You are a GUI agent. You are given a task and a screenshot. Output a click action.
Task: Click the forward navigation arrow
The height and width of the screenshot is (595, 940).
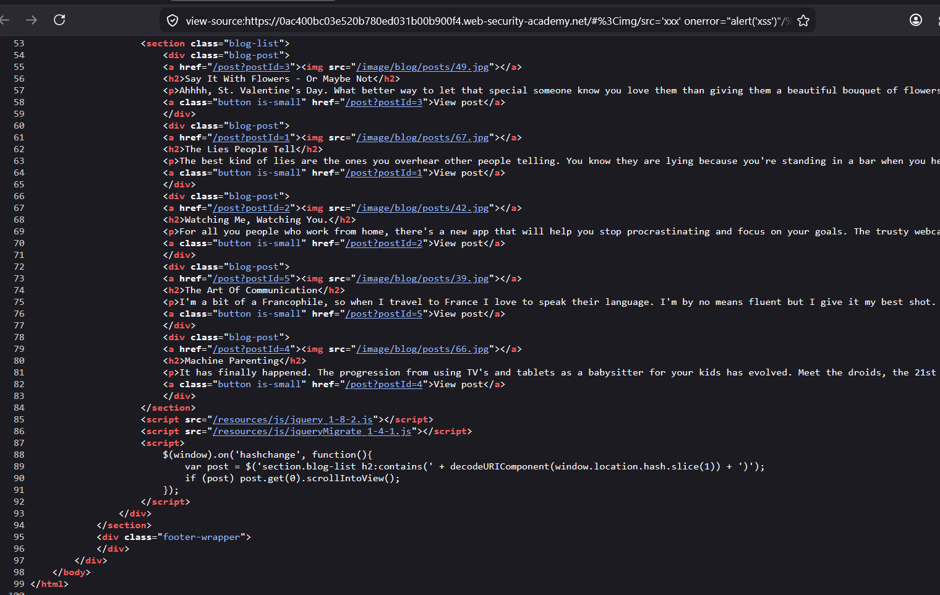[32, 20]
